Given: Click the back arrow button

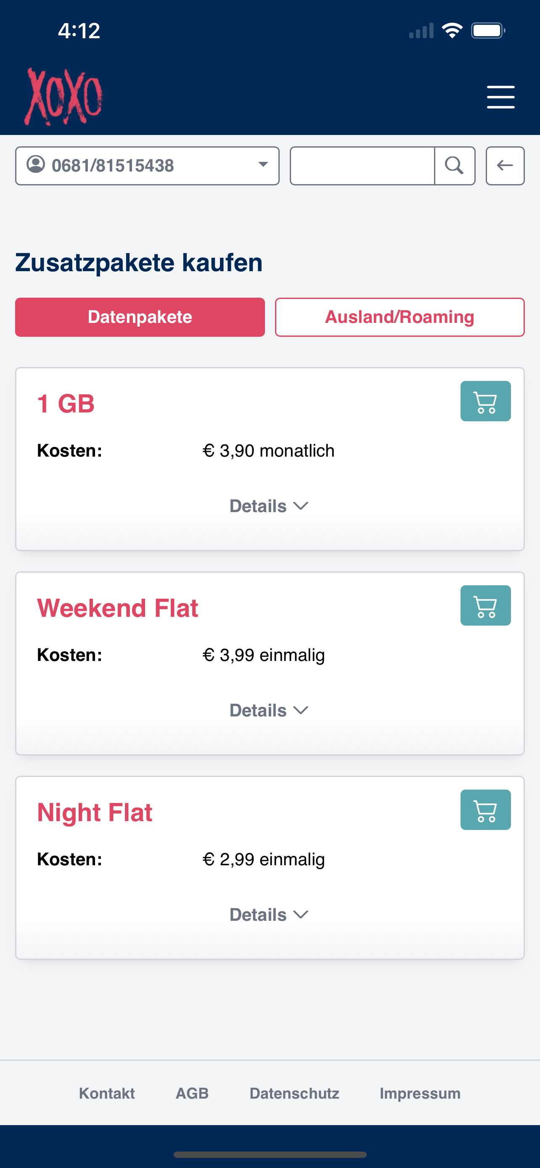Looking at the screenshot, I should 505,166.
